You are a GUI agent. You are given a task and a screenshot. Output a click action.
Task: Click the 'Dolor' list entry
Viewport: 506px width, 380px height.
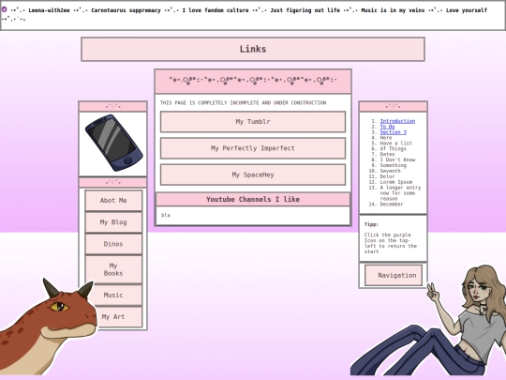click(387, 176)
